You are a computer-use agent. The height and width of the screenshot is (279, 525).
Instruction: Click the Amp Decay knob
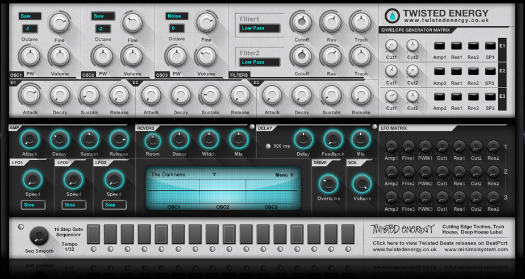click(60, 139)
